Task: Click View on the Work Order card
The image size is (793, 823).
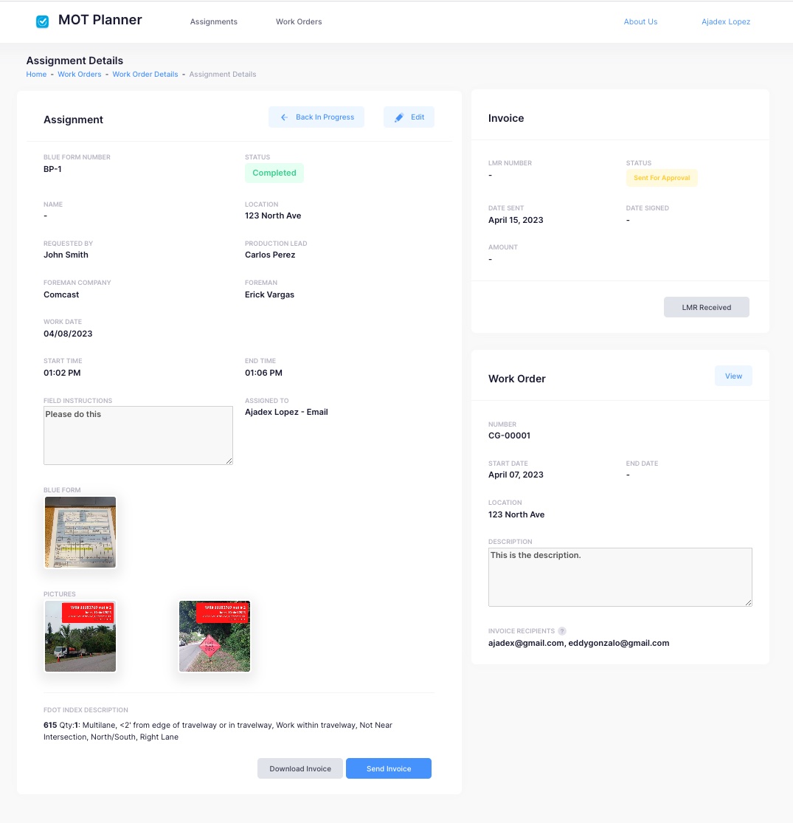Action: coord(733,376)
